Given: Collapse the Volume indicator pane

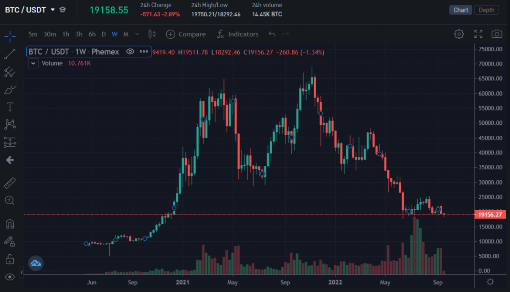Looking at the screenshot, I should (33, 63).
